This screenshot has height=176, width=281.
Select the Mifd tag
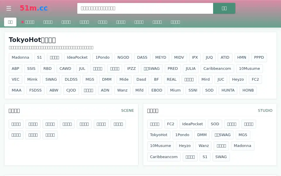[x=139, y=90]
